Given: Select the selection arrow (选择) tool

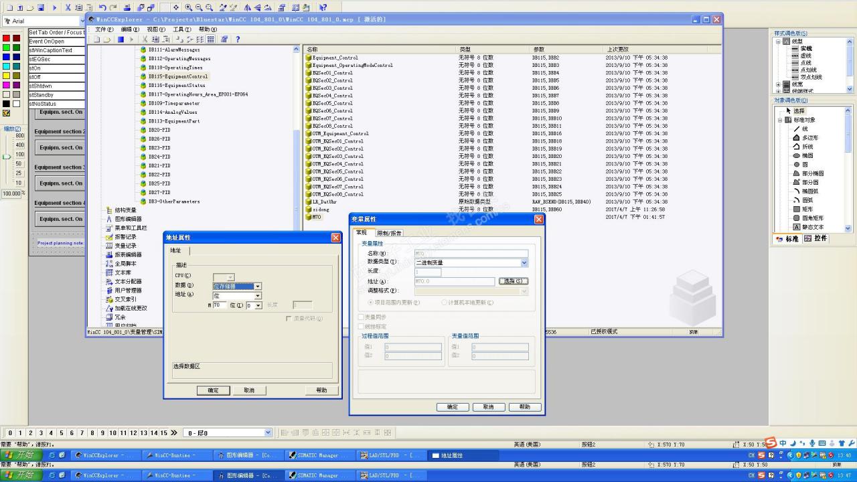Looking at the screenshot, I should coord(795,111).
